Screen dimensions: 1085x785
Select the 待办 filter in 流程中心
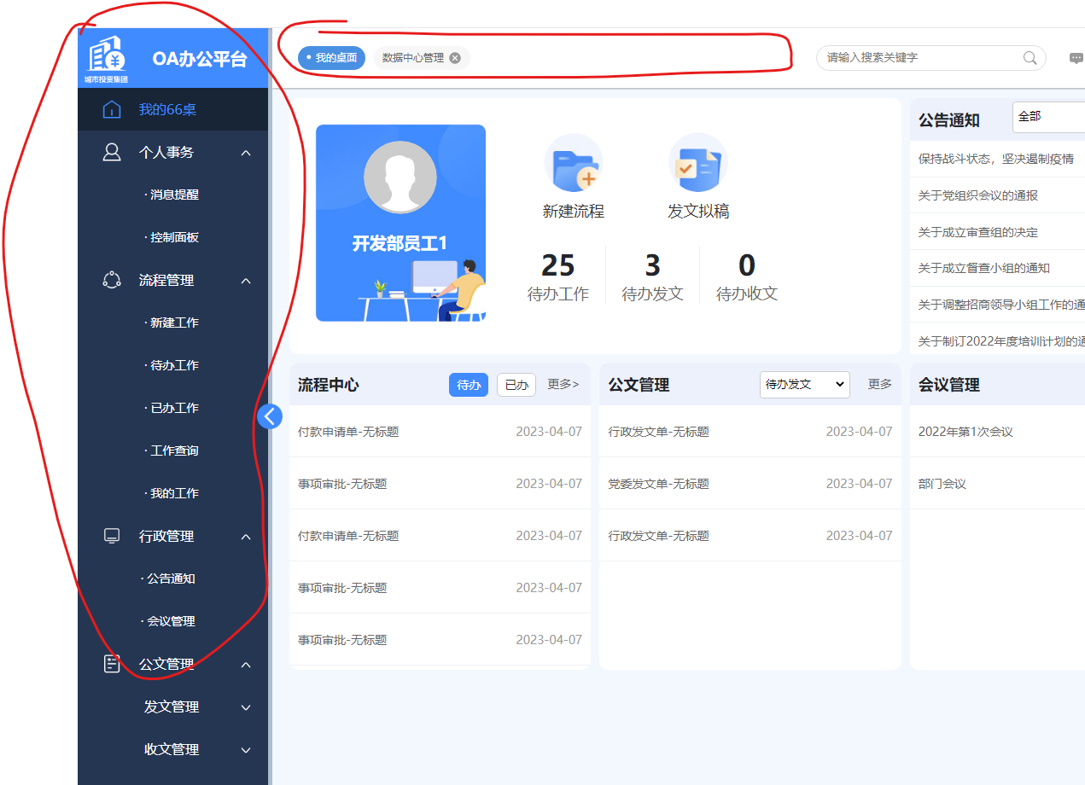click(469, 385)
